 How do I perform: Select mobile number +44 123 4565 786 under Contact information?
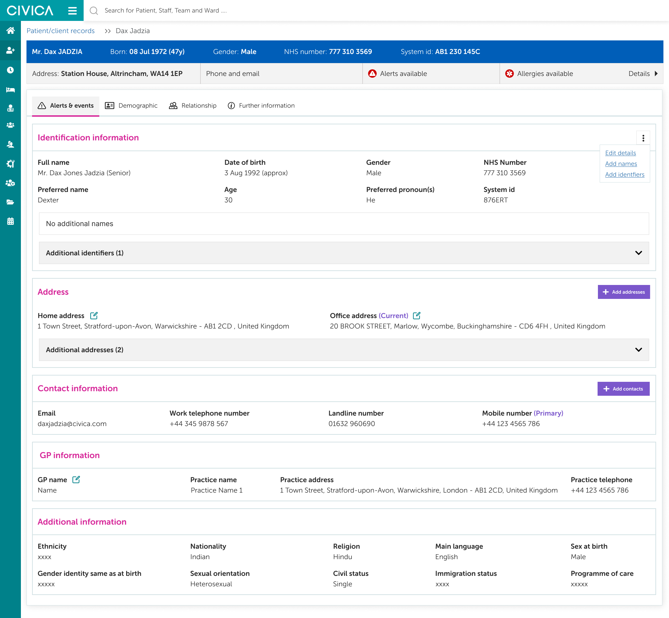pos(511,424)
